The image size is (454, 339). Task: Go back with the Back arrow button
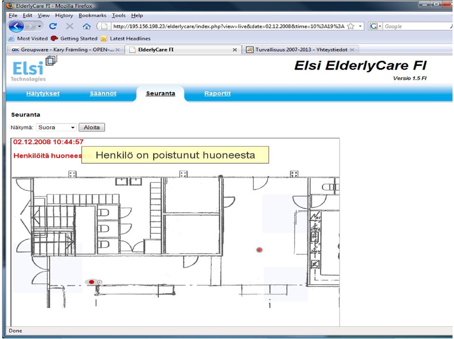point(16,27)
